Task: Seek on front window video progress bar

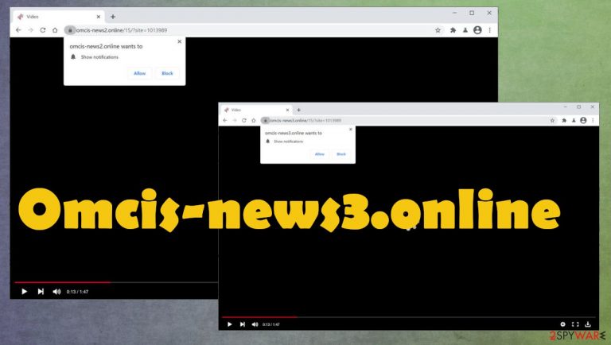Action: 408,317
